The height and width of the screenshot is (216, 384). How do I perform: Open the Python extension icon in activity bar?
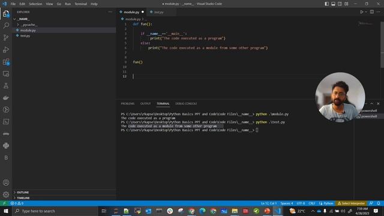pyautogui.click(x=6, y=146)
